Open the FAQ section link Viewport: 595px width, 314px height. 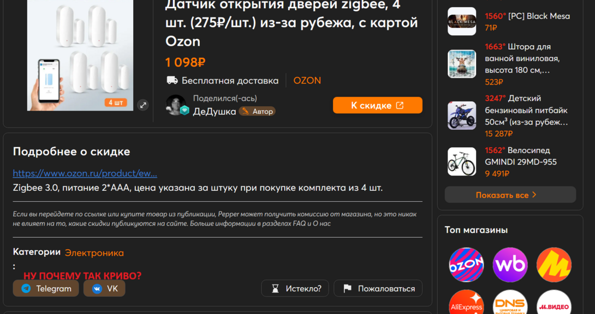click(x=299, y=224)
